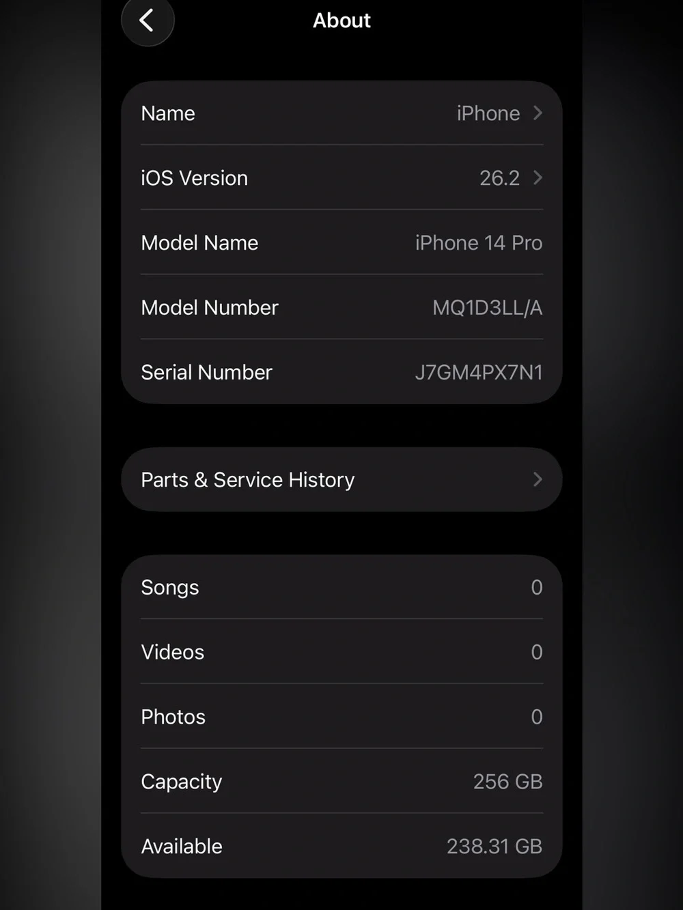Image resolution: width=683 pixels, height=910 pixels.
Task: Expand the iOS Version chevron
Action: (x=538, y=177)
